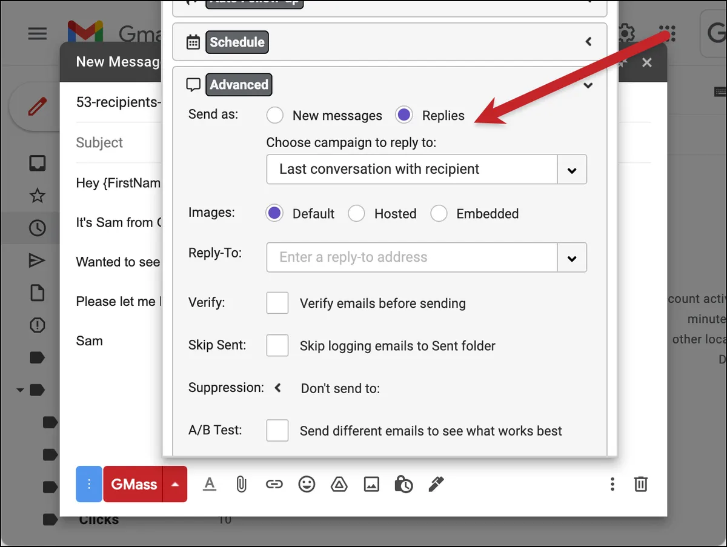Select the Embedded images radio button
Screen dimensions: 727x547
(x=439, y=213)
